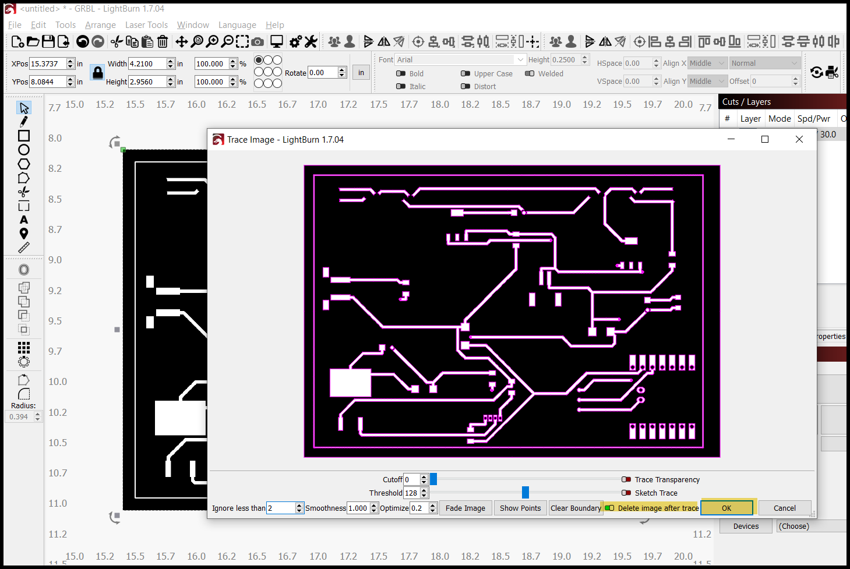Click the Smoothness spinner arrows
The width and height of the screenshot is (850, 569).
coord(374,508)
